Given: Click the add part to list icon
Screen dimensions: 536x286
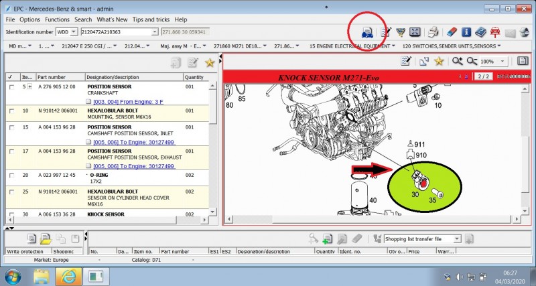Looking at the screenshot, I should (x=327, y=238).
